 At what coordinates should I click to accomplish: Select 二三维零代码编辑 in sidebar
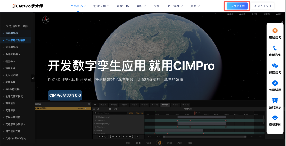coord(15,40)
